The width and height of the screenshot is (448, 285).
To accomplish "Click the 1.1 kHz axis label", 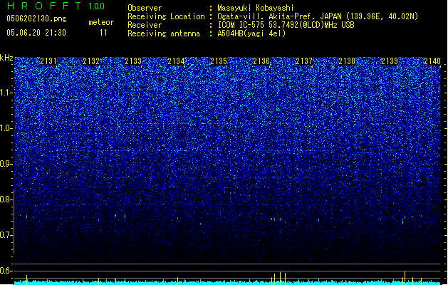I will coord(6,93).
